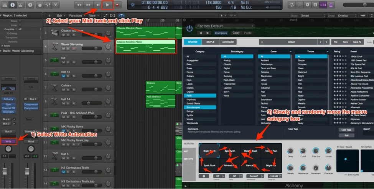This screenshot has height=189, width=374.
Task: Show the Mixer faders icon
Action: click(x=48, y=5)
